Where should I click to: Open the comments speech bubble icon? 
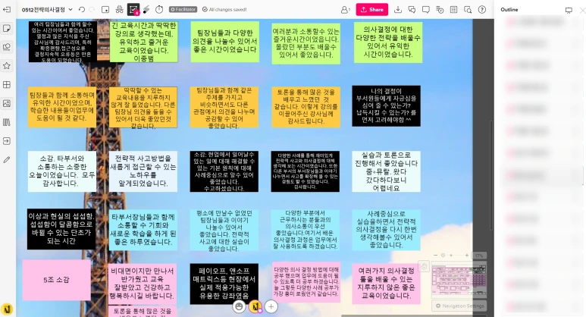click(x=426, y=10)
